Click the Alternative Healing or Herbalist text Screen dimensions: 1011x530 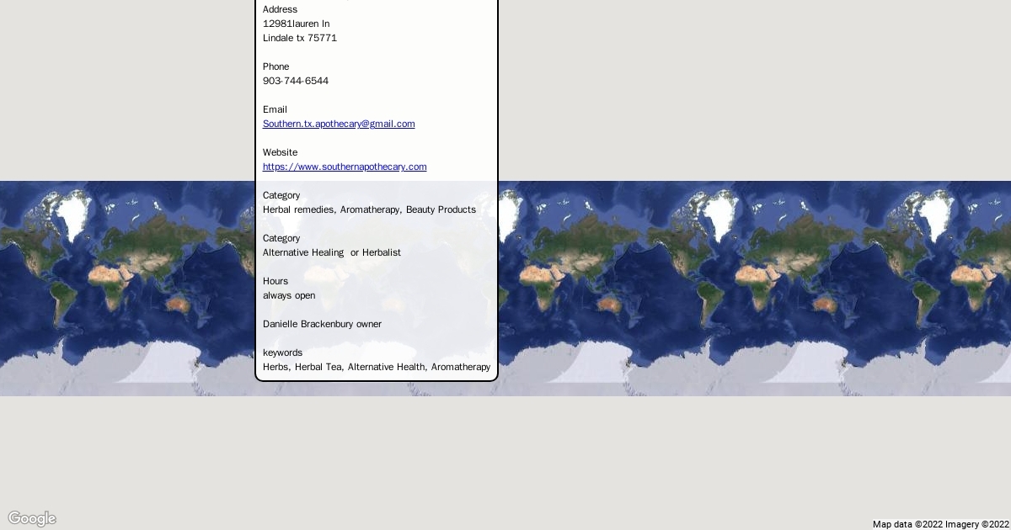tap(332, 252)
